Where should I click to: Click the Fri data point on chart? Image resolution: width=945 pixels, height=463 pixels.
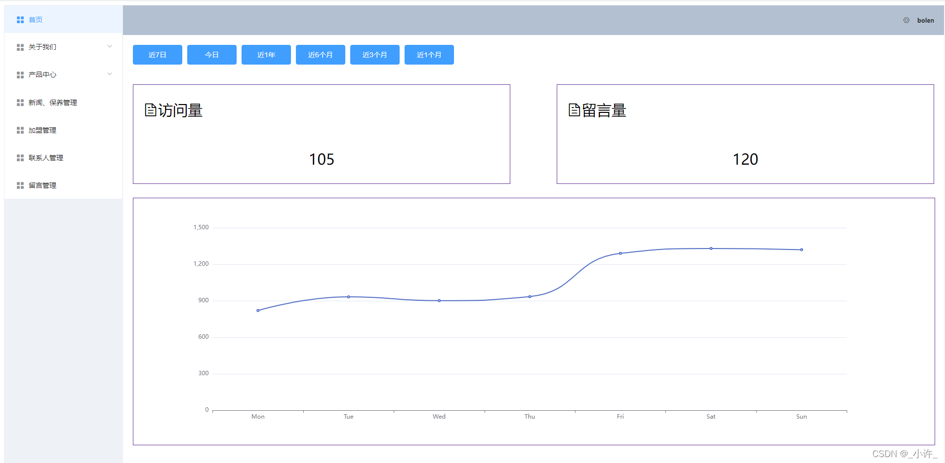coord(620,253)
